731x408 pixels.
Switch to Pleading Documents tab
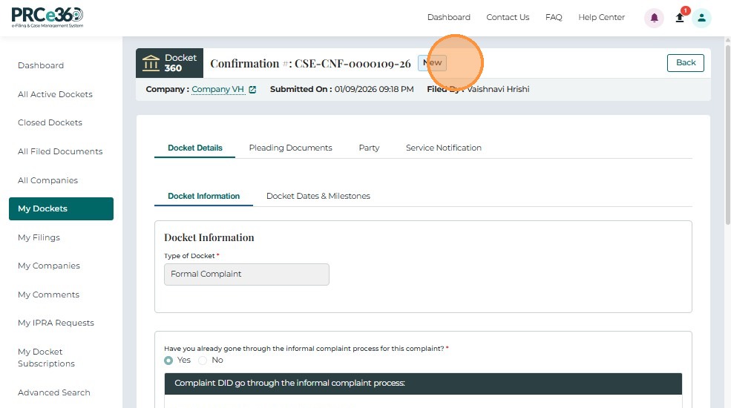tap(290, 148)
